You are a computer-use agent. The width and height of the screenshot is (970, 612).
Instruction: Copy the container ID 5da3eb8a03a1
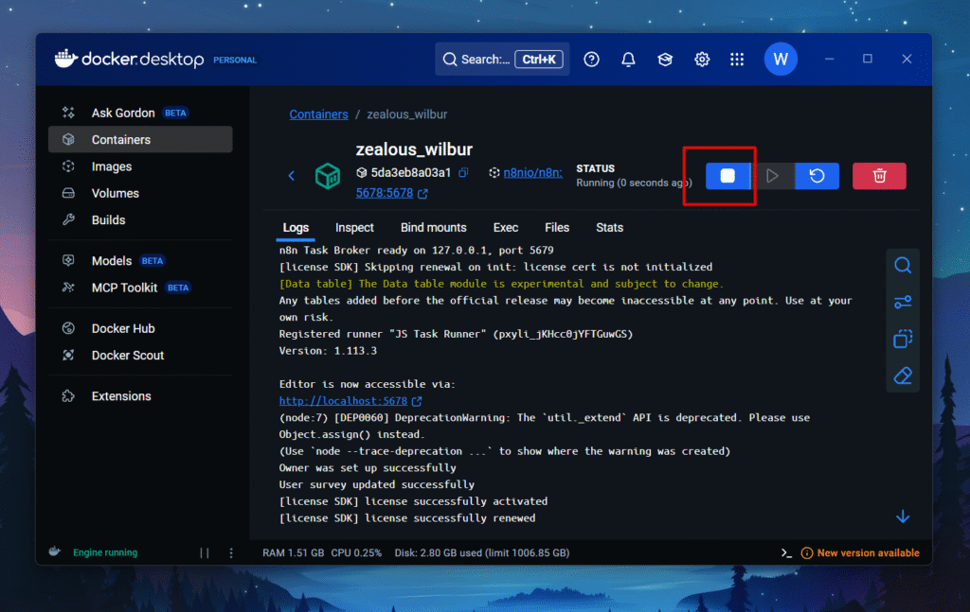pyautogui.click(x=463, y=173)
